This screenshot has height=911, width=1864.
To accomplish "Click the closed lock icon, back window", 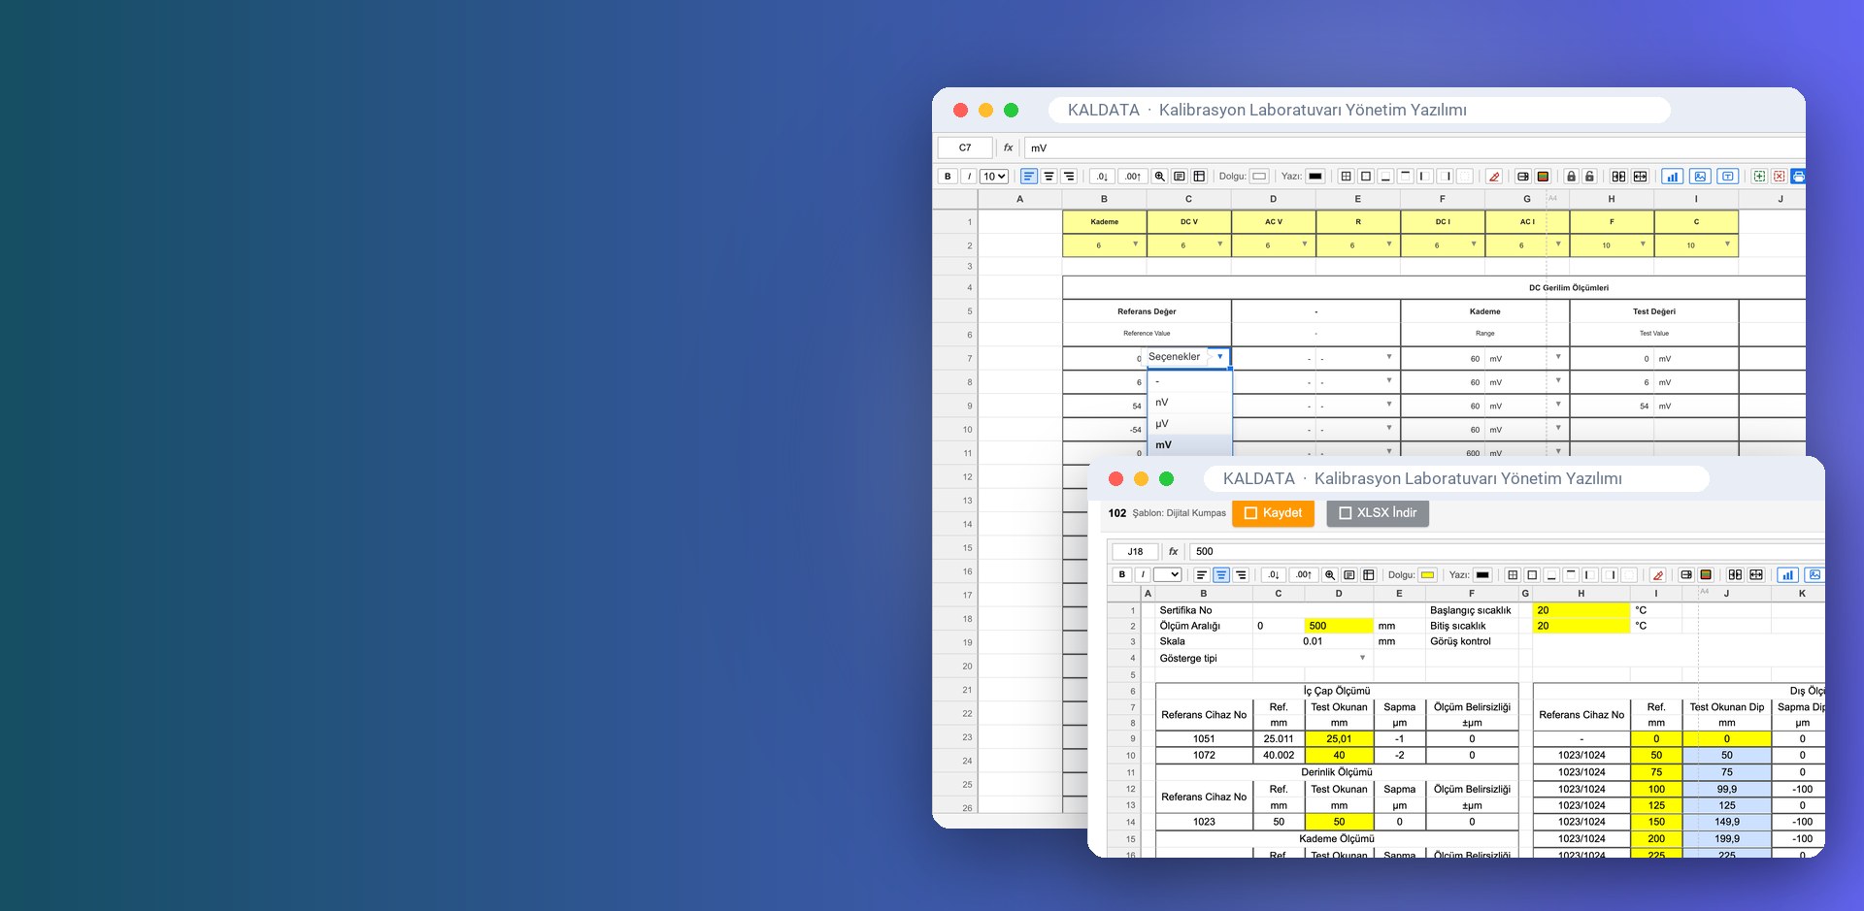I will coord(1571,177).
